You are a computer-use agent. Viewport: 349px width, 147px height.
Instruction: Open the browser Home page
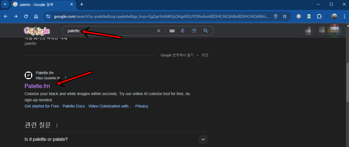point(36,16)
